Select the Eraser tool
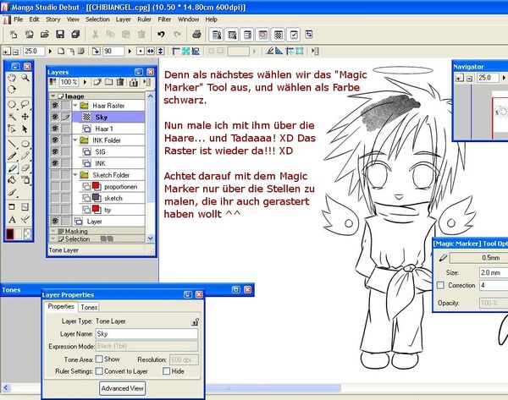Screen dimensions: 508x400 tap(25, 168)
